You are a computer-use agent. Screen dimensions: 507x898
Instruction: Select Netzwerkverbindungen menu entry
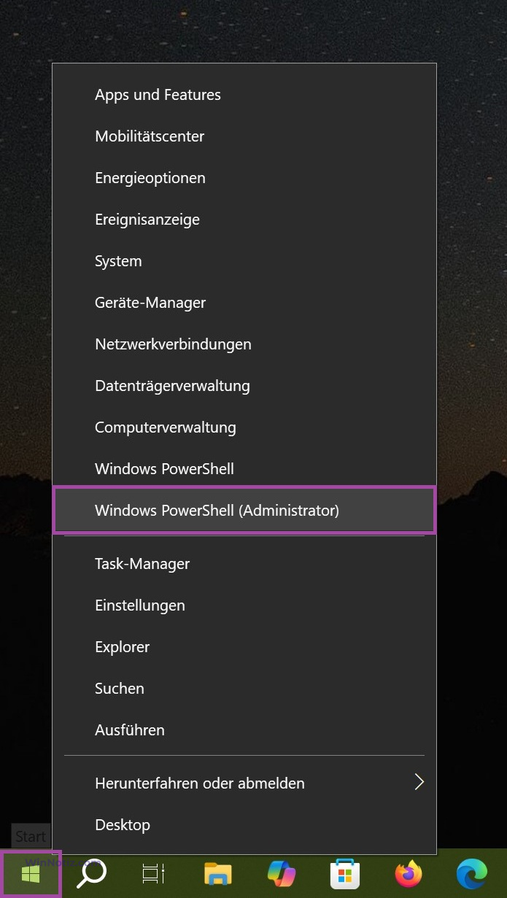pyautogui.click(x=244, y=344)
